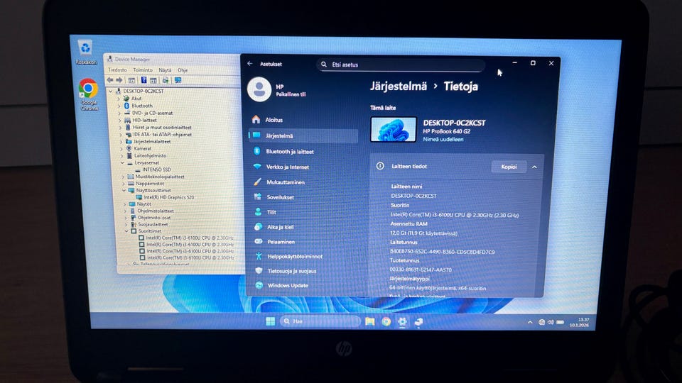Collapse DESKTOP-0C2KCST root node in Device Manager

point(111,91)
